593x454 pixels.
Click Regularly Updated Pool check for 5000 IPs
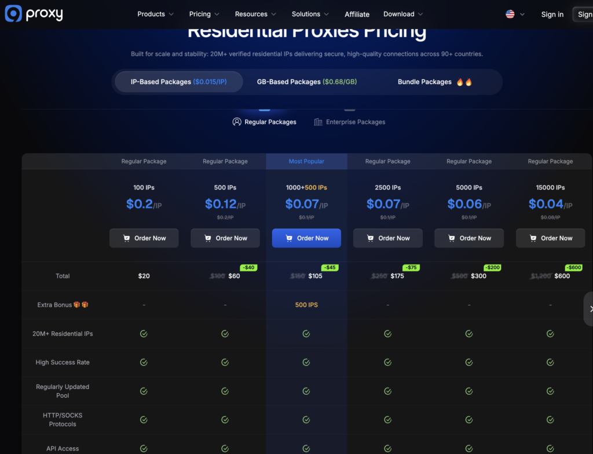click(469, 391)
